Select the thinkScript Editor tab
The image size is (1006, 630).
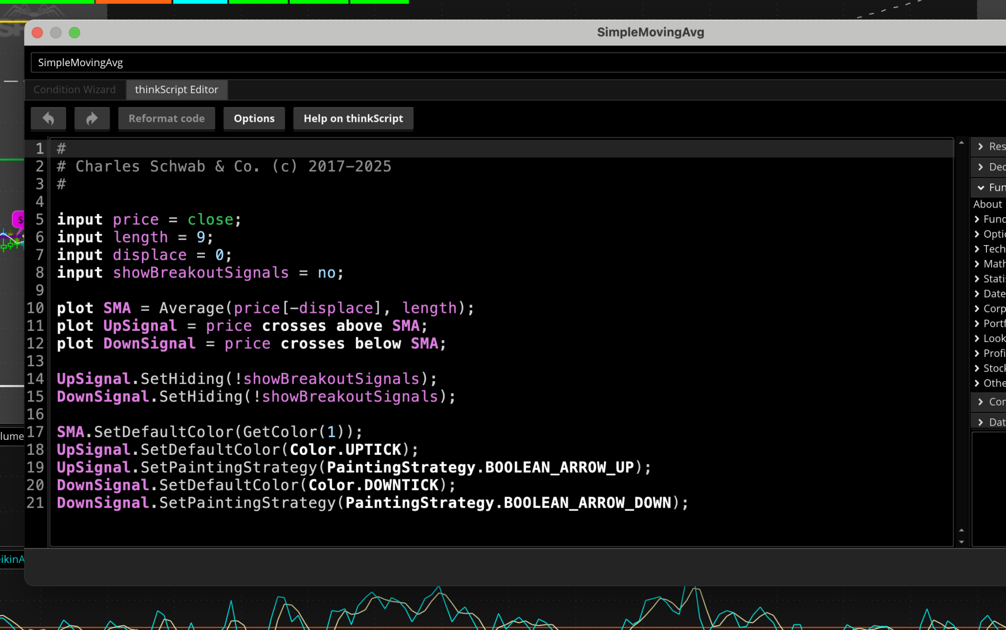point(176,89)
